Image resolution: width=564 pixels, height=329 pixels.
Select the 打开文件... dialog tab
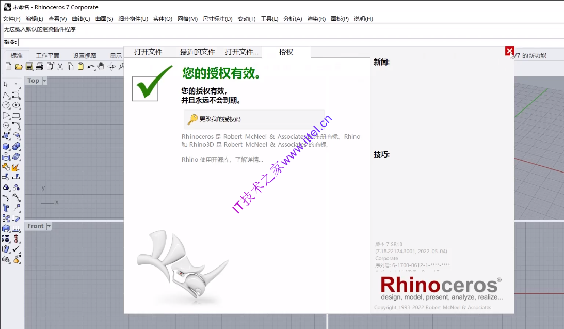tap(241, 52)
